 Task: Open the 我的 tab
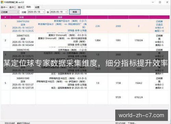tap(29, 7)
